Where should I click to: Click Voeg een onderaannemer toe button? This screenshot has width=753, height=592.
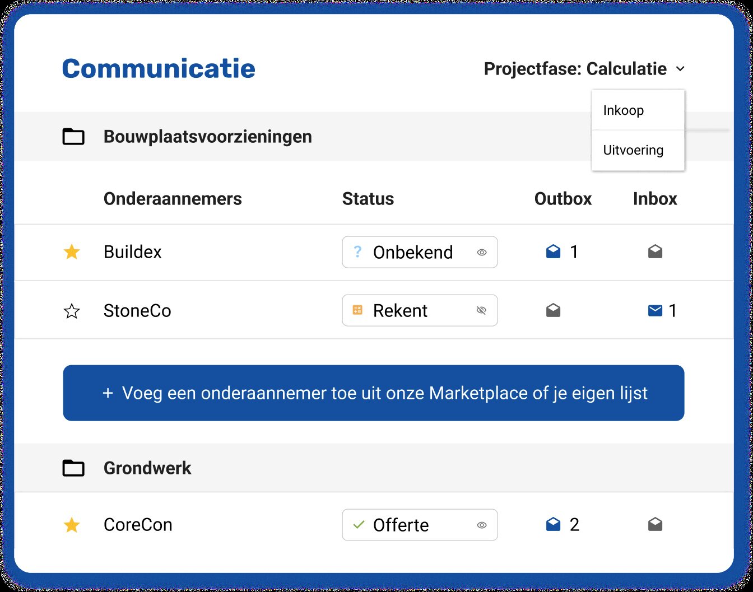tap(374, 393)
